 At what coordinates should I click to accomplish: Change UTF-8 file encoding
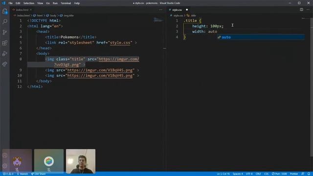(x=249, y=174)
